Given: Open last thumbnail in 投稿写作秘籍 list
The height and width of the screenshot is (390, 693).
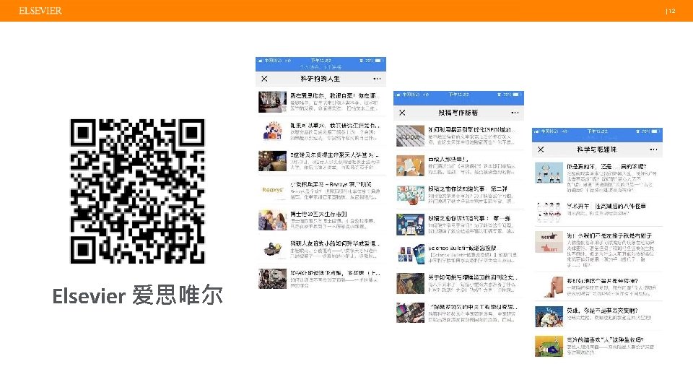Looking at the screenshot, I should [410, 313].
